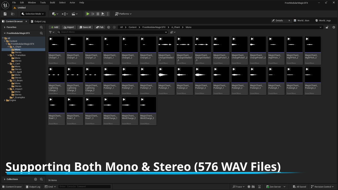Click the Eject from player button

point(103,14)
